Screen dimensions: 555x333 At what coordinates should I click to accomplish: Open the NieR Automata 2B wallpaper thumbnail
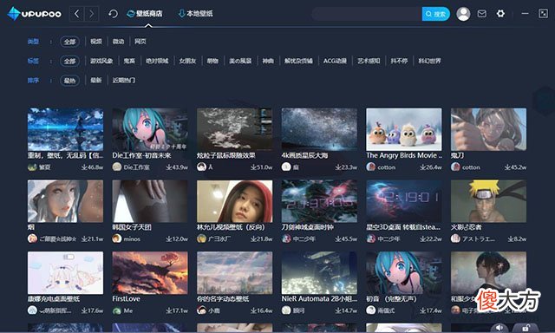pos(319,273)
